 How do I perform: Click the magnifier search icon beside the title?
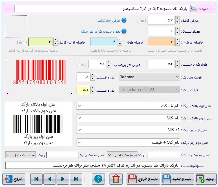[194, 9]
